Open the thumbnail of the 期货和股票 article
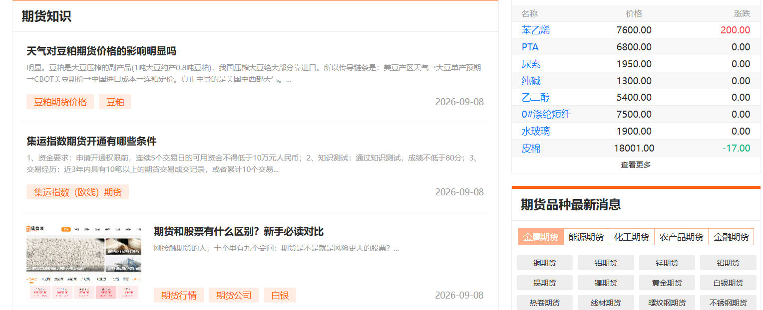This screenshot has width=763, height=310. (x=84, y=262)
